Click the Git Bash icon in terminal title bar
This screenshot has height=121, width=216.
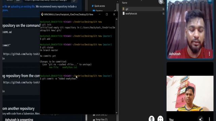pyautogui.click(x=42, y=14)
